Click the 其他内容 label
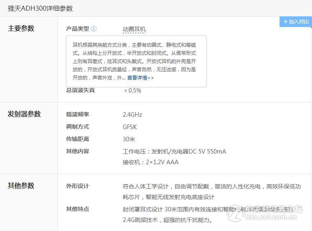Image resolution: width=312 pixels, height=231 pixels. pyautogui.click(x=78, y=152)
